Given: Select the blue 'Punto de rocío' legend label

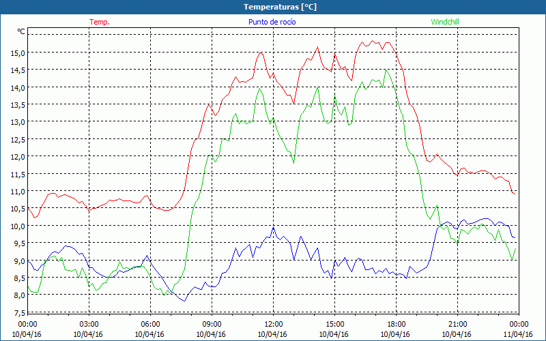Looking at the screenshot, I should pos(272,22).
